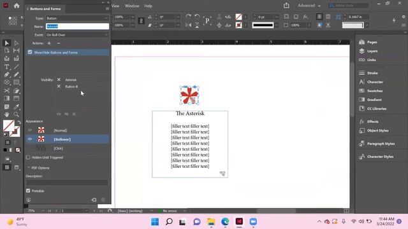Open File Explorer from taskbar

coord(211,222)
